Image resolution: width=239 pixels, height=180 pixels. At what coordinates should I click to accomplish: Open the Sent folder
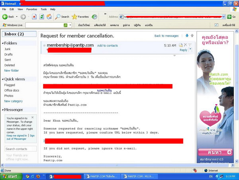8,60
